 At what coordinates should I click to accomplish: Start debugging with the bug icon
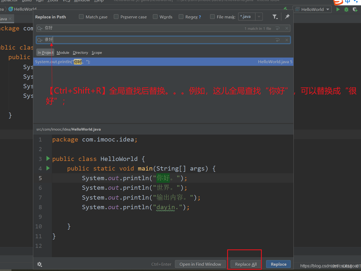(346, 9)
